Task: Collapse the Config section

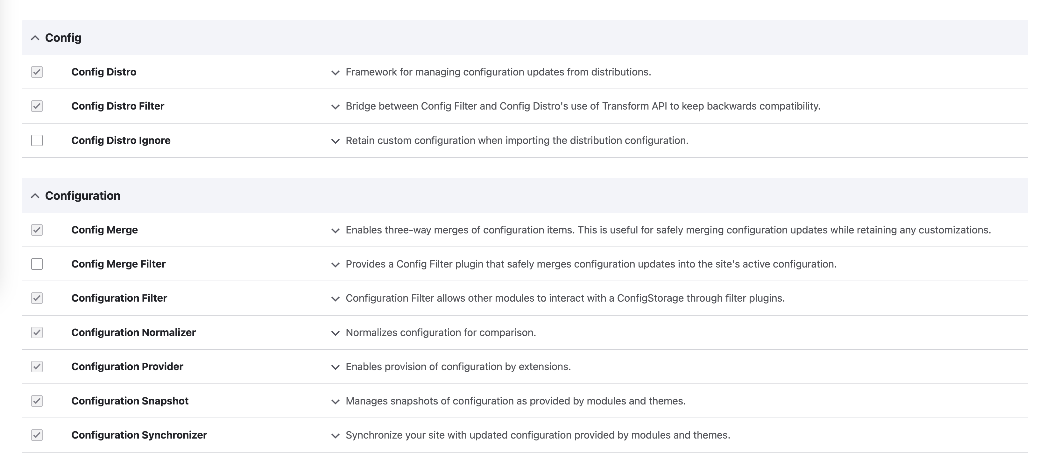Action: [35, 37]
